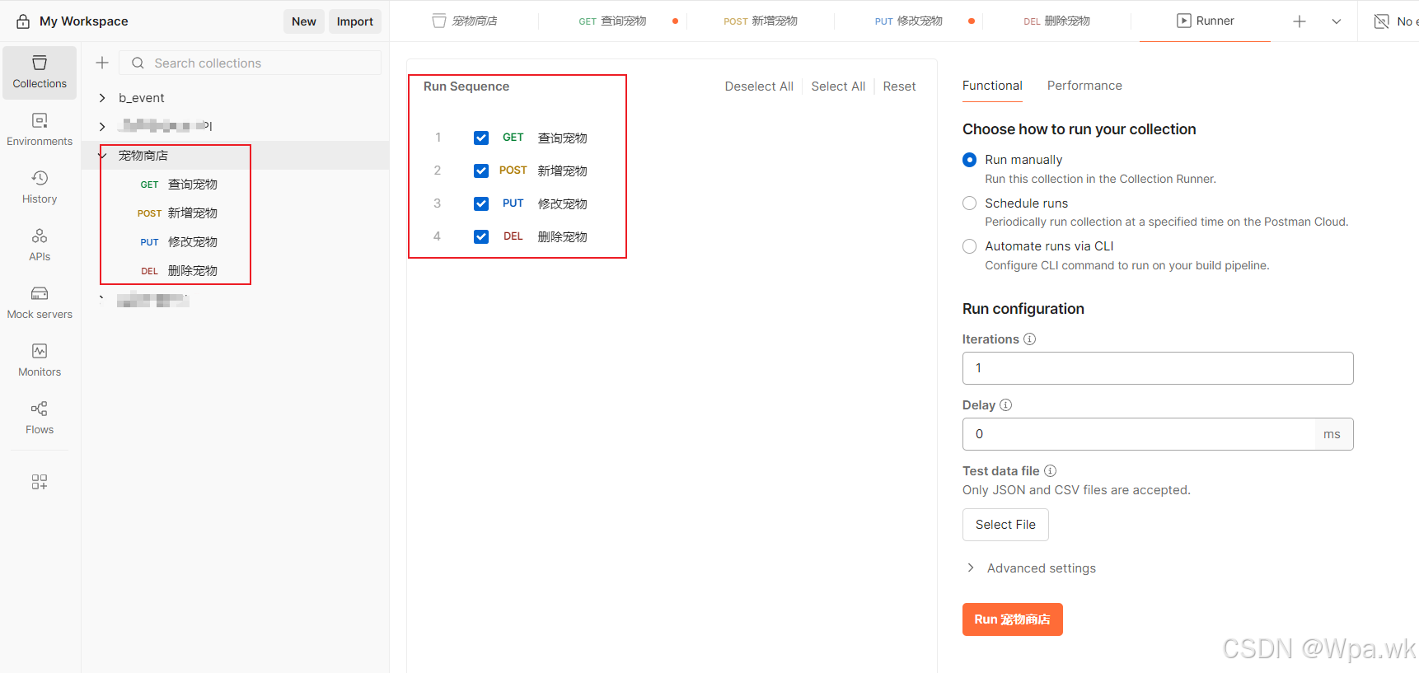
Task: Open PUT 修改宠物 request in sidebar tree
Action: pyautogui.click(x=179, y=242)
